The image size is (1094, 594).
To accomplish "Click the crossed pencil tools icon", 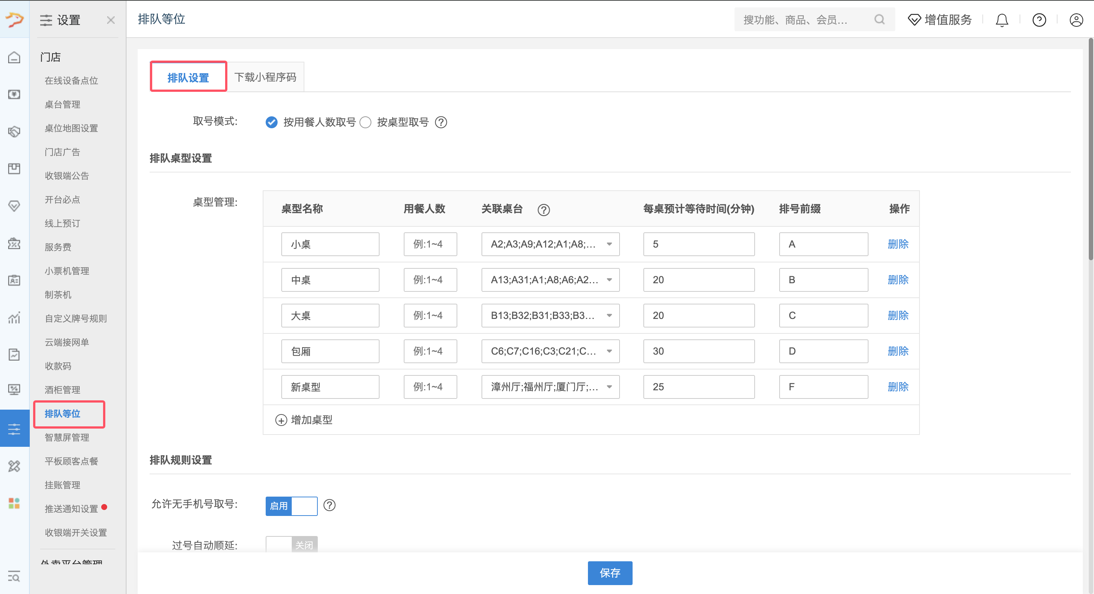I will (x=14, y=466).
